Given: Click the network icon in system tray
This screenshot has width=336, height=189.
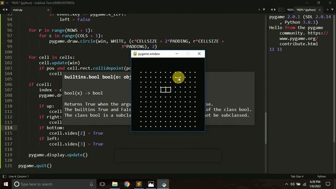Looking at the screenshot, I should [304, 184].
